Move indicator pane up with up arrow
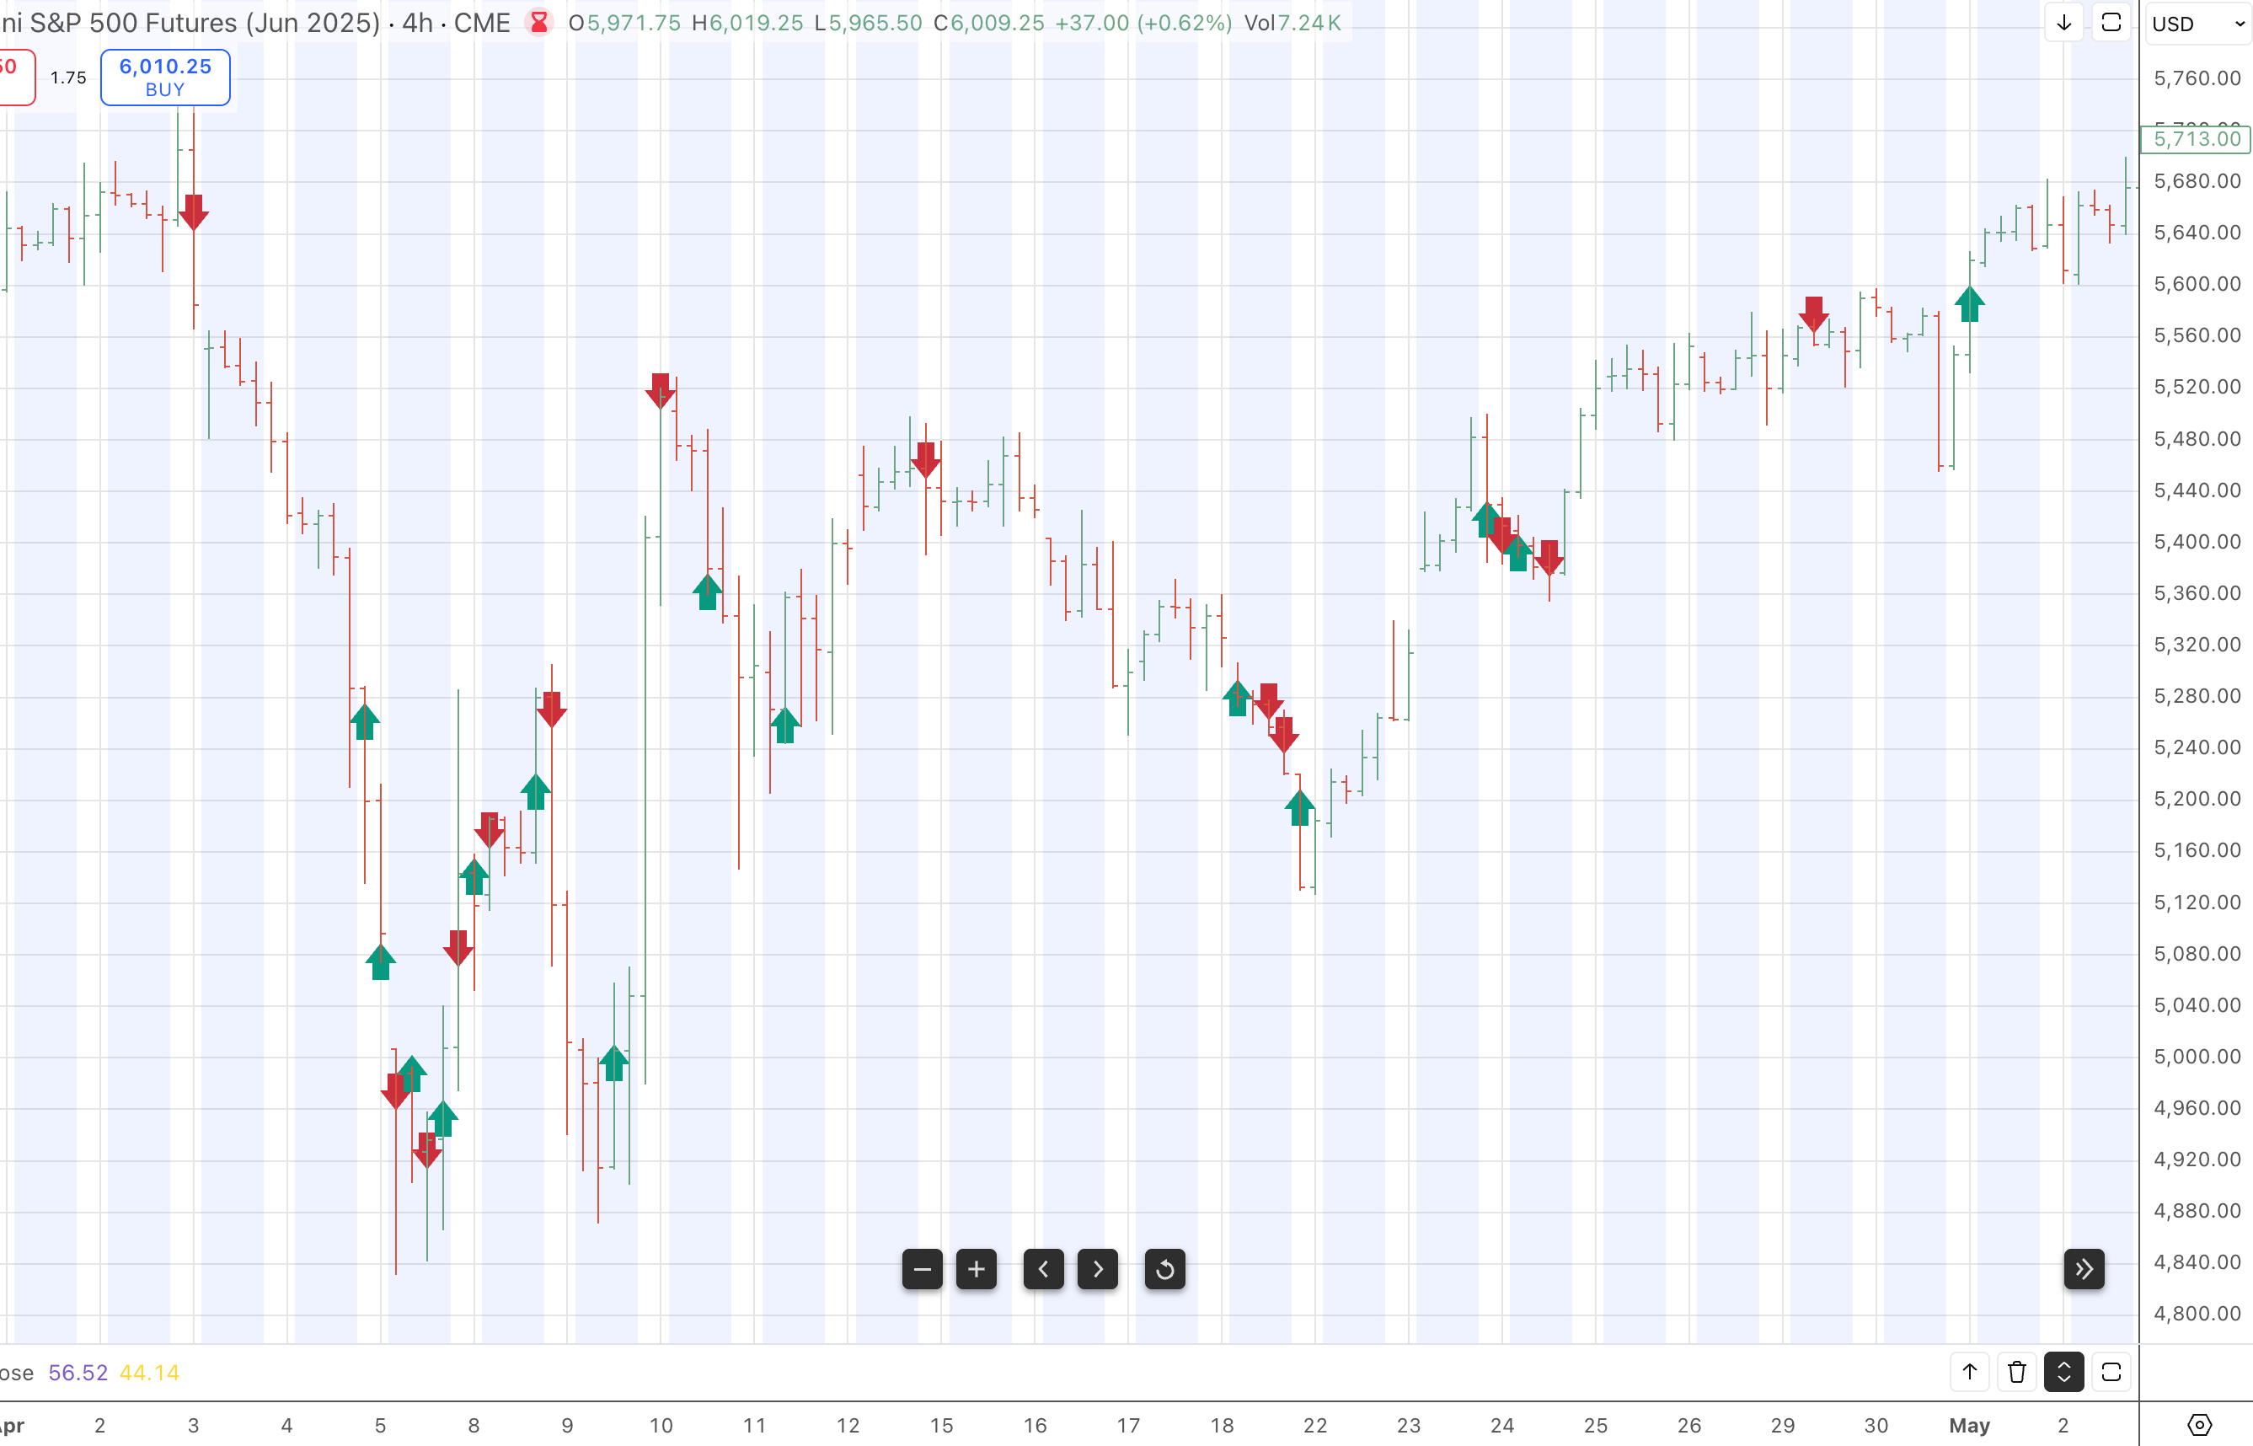This screenshot has height=1446, width=2253. [1970, 1372]
